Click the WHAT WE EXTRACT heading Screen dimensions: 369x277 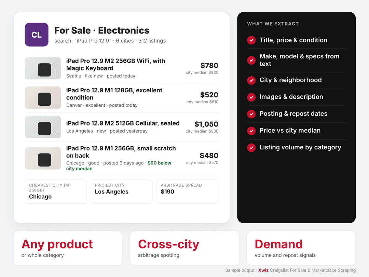point(273,24)
